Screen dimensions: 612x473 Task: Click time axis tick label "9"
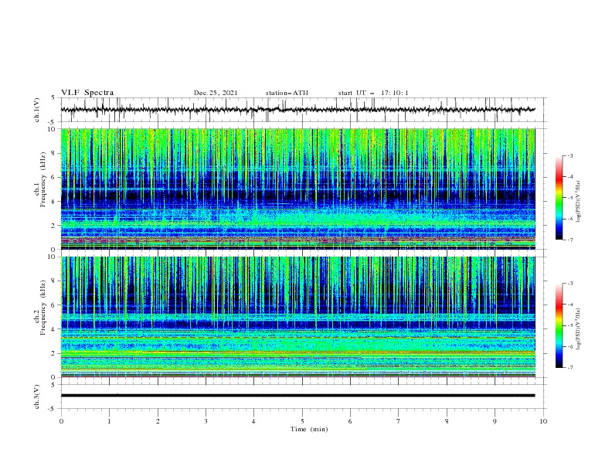coord(495,421)
